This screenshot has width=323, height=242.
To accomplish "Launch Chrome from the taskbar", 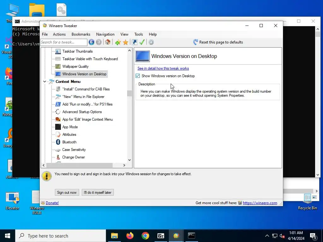I will 145,236.
